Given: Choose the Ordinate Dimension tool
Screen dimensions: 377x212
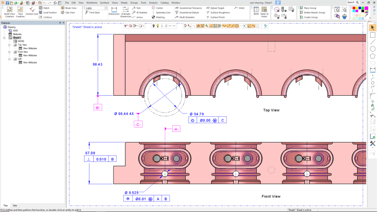Looking at the screenshot, I should point(125,12).
